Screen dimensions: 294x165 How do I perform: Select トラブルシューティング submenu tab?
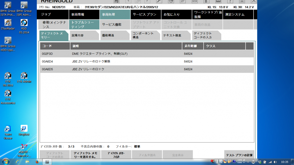[84, 25]
